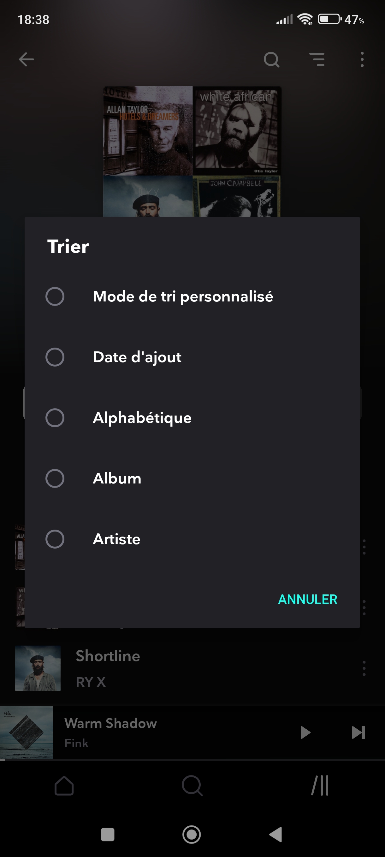Tap the Android home circle button
This screenshot has width=385, height=857.
point(192,834)
